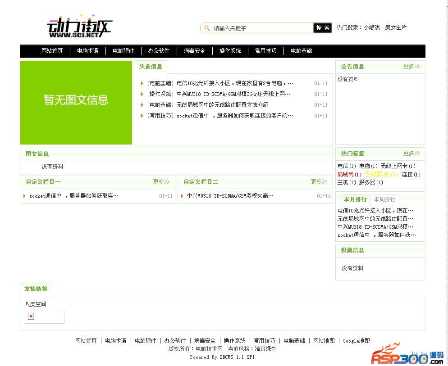Click footer link 电脑硬件
The image size is (448, 366).
click(146, 341)
